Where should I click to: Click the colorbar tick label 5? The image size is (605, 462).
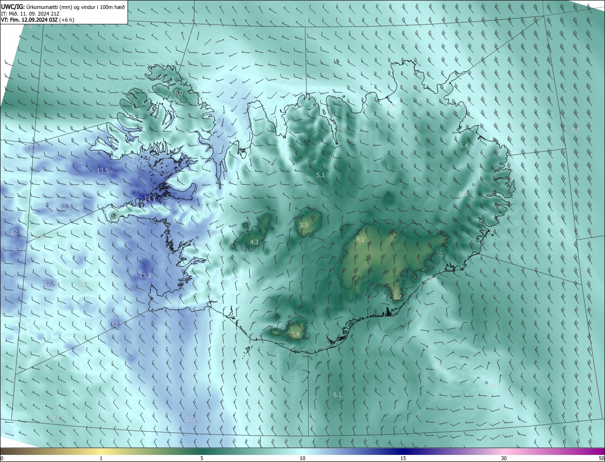(x=202, y=459)
